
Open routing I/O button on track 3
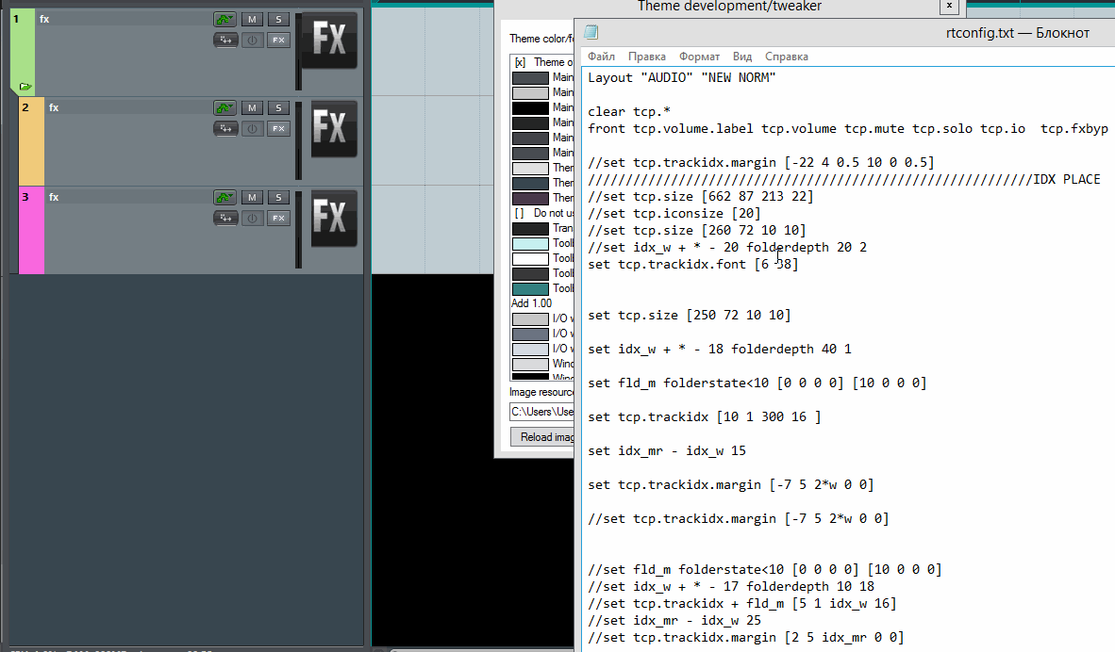pyautogui.click(x=225, y=218)
